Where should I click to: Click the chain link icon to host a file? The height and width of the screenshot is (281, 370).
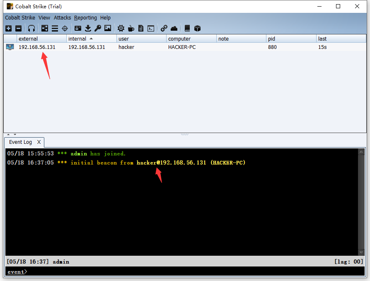164,29
